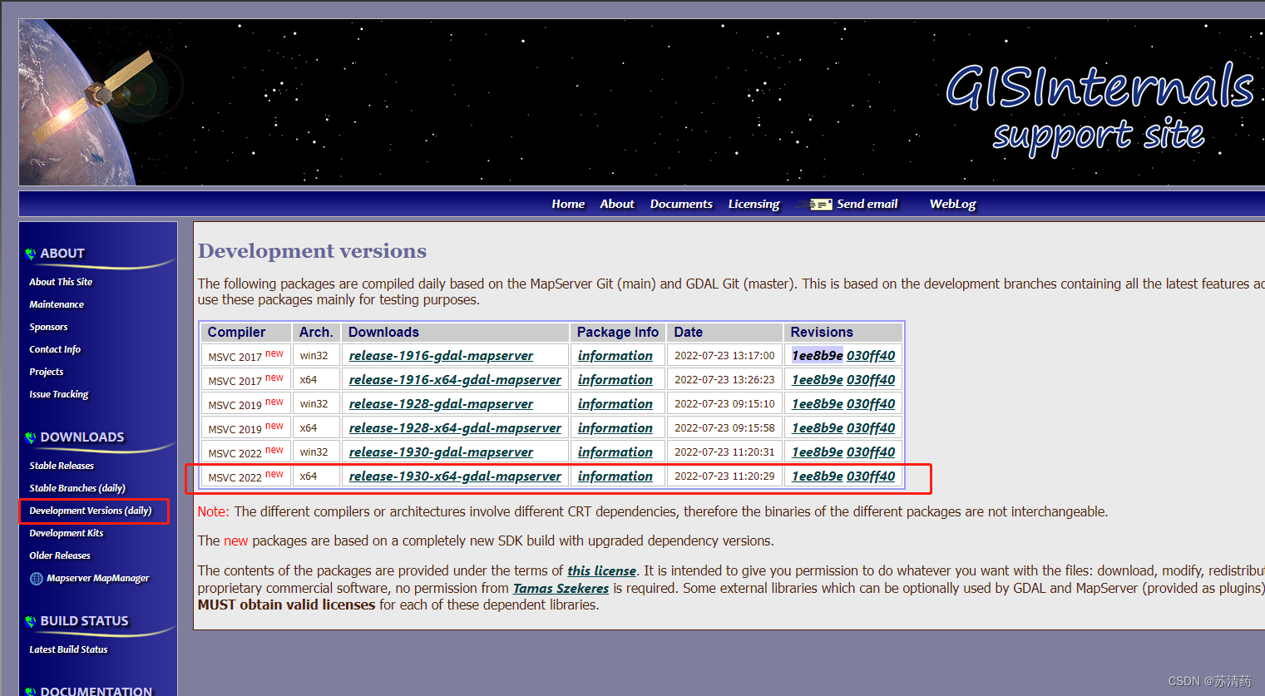The height and width of the screenshot is (696, 1265).
Task: Click revision 1ee8b9e in release-1928-x64 row
Action: 818,428
